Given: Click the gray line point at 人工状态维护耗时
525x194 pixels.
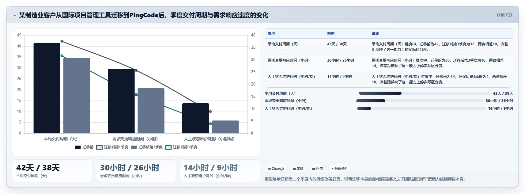Looking at the screenshot, I should point(210,112).
